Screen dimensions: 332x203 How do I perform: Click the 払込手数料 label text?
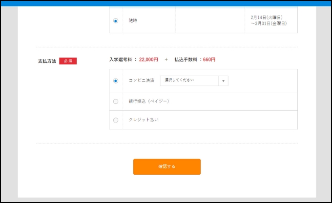click(186, 60)
